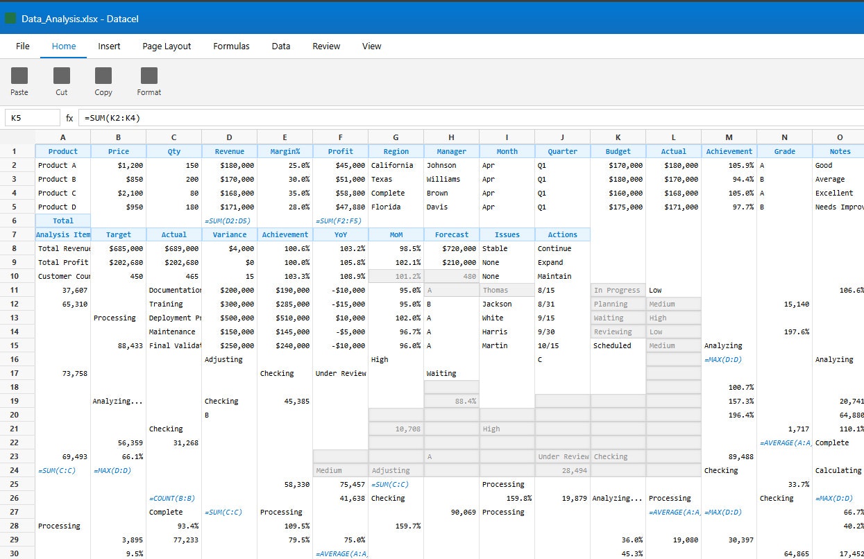Click the $720,000 forecast cell

tap(452, 248)
